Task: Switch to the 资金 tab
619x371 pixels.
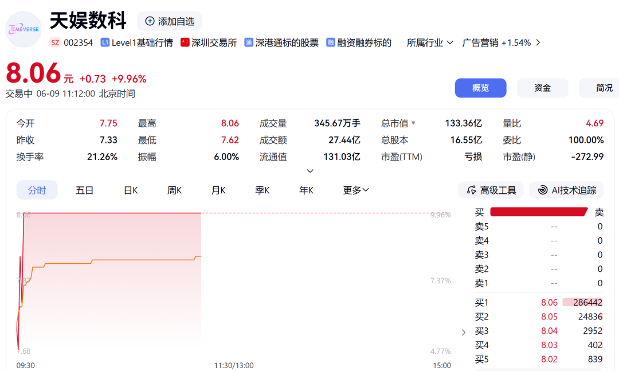Action: pos(542,88)
